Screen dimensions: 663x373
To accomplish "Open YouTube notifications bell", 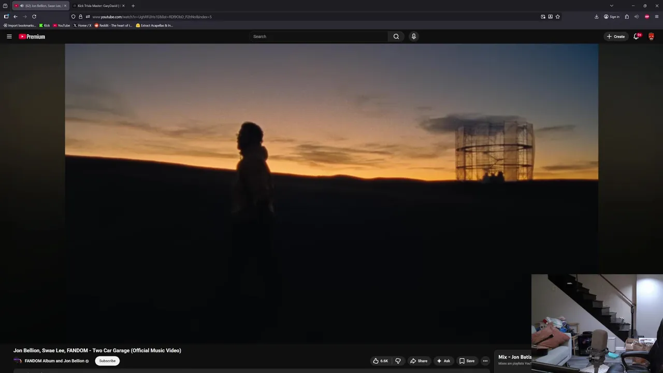I will pos(637,36).
